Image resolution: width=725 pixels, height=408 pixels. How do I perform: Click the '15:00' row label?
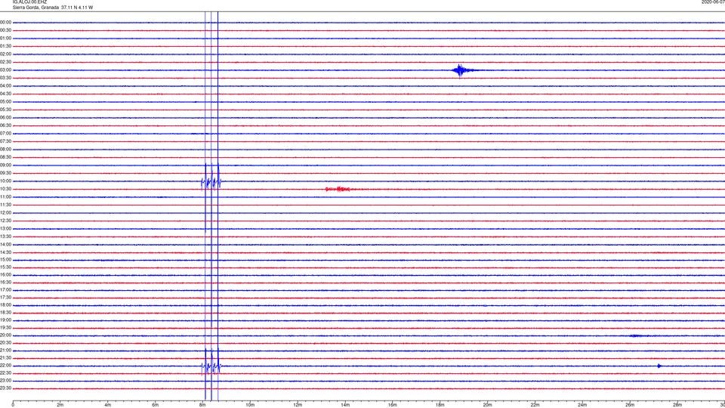click(x=6, y=259)
